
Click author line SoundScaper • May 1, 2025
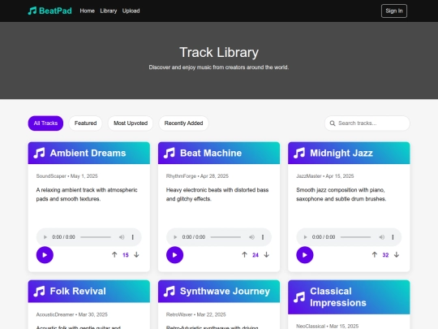tap(67, 176)
